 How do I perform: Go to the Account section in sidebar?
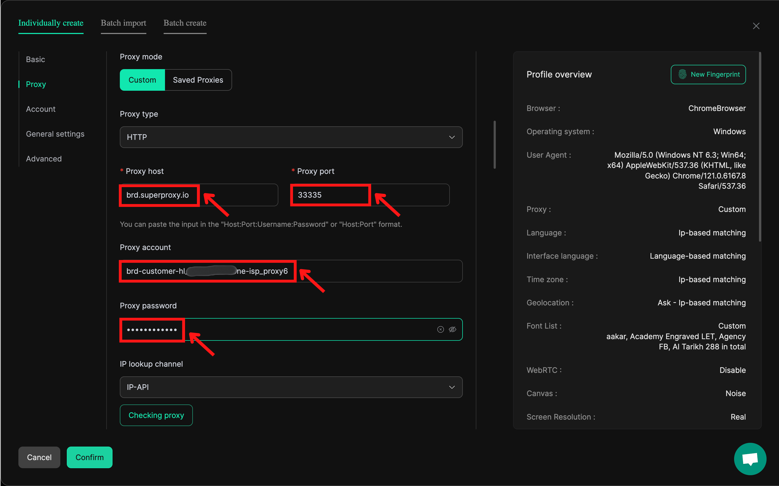41,109
